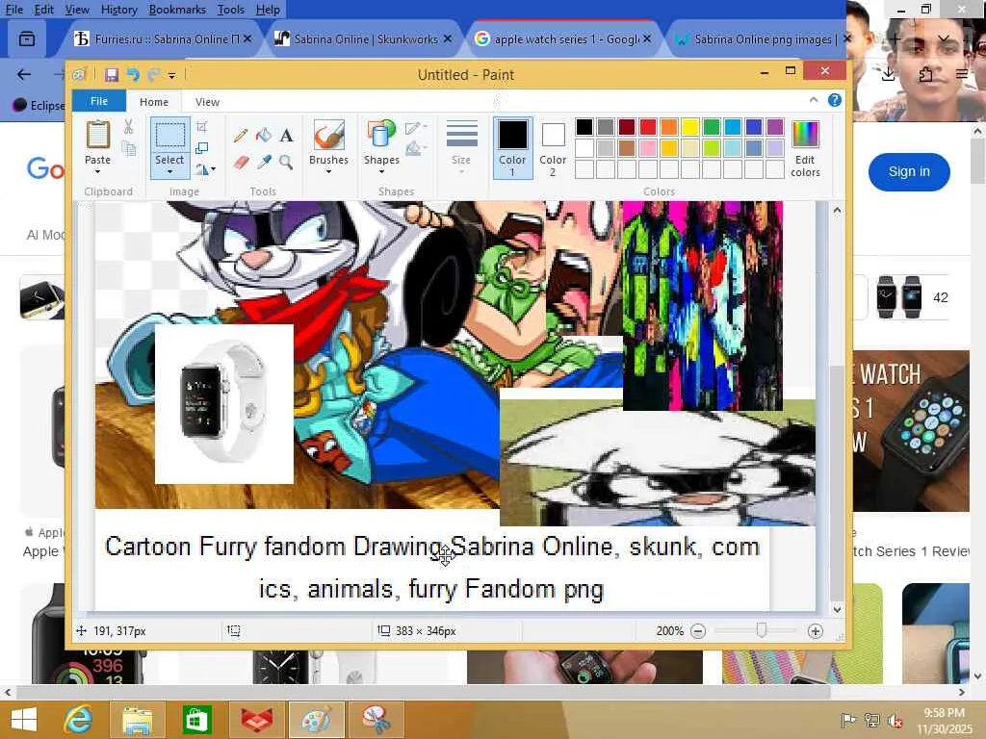Viewport: 986px width, 739px height.
Task: Click Paint vertical scrollbar up arrow
Action: coord(837,211)
